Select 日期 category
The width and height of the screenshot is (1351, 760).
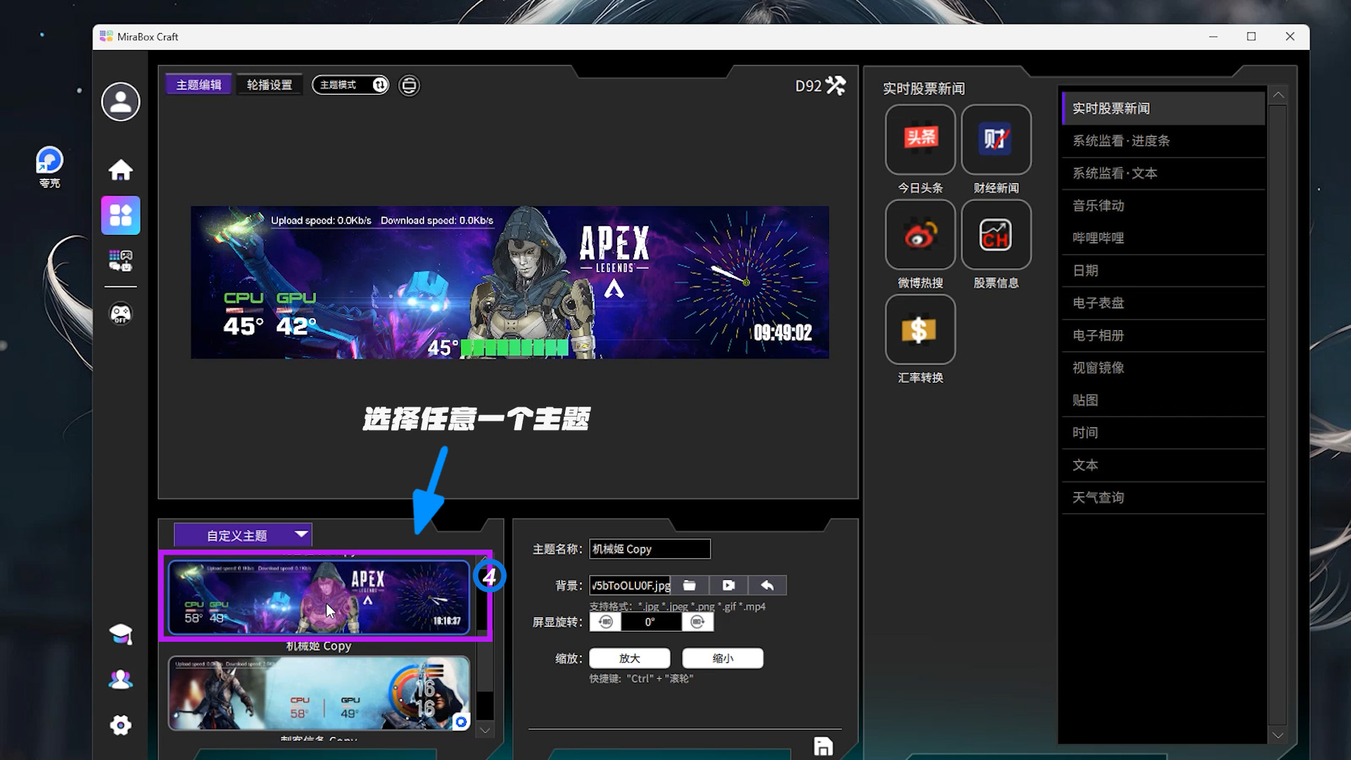pyautogui.click(x=1164, y=270)
